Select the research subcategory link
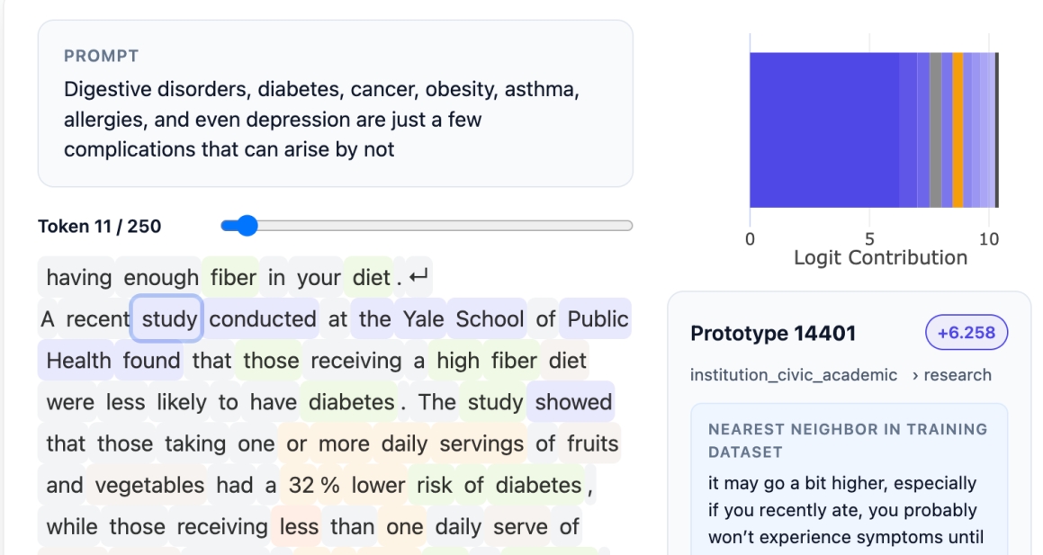This screenshot has width=1043, height=555. click(x=957, y=375)
